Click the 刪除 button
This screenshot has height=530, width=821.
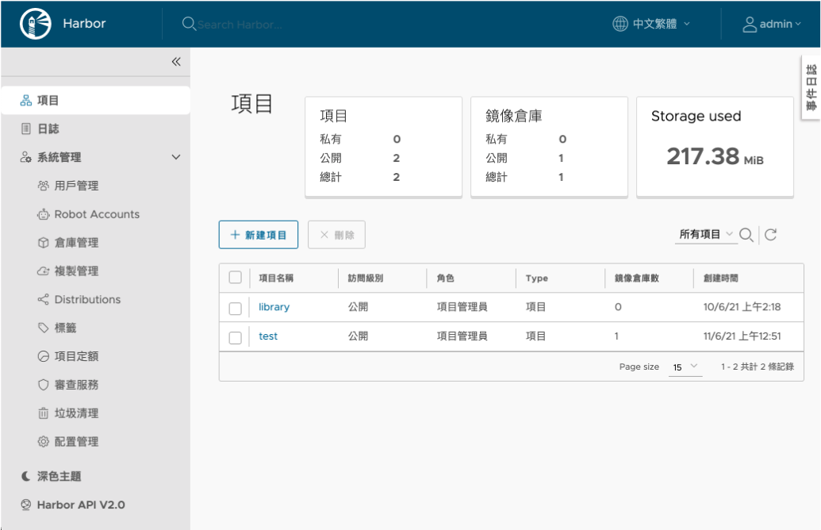point(336,235)
